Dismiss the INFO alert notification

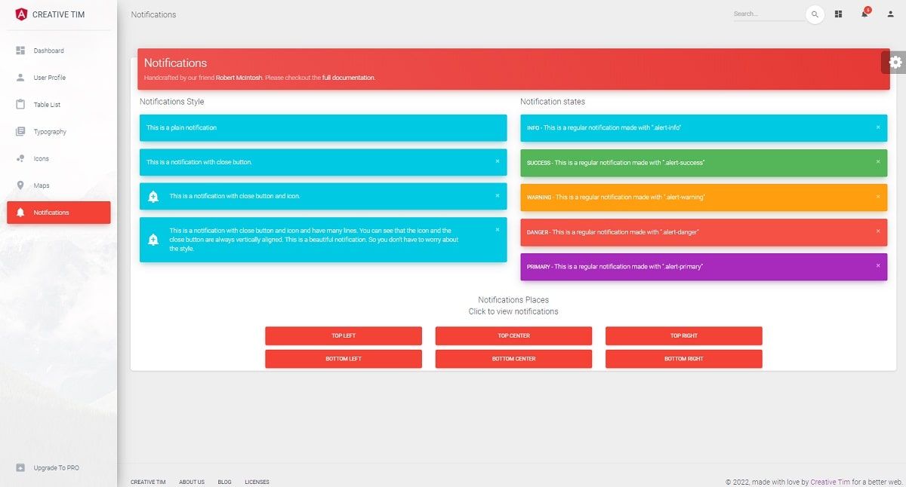pyautogui.click(x=879, y=127)
